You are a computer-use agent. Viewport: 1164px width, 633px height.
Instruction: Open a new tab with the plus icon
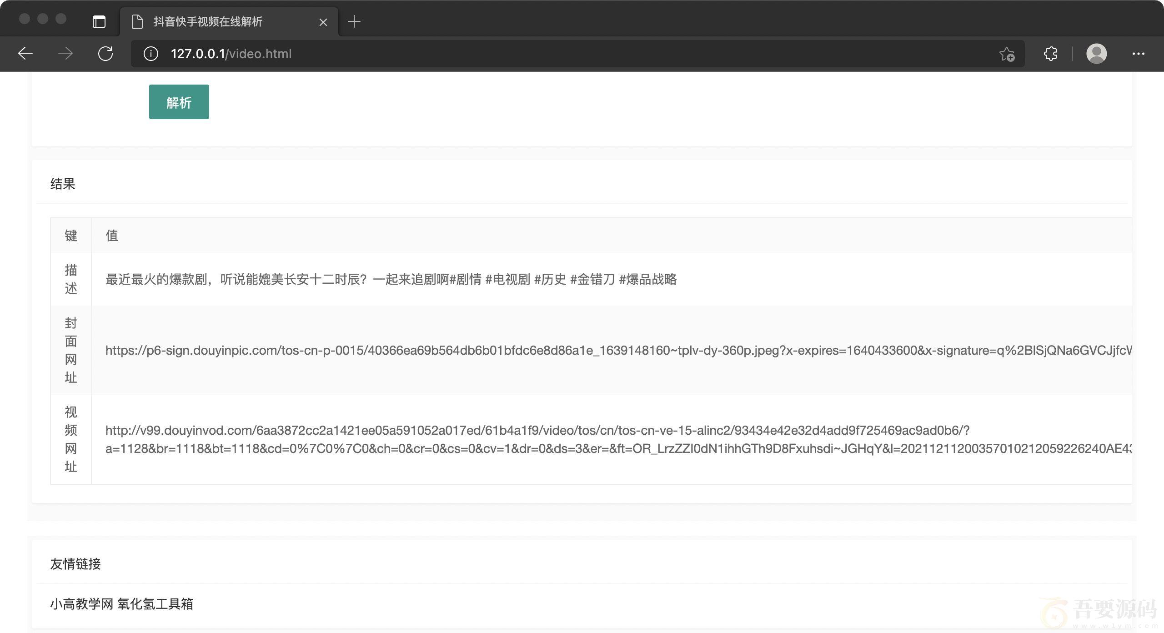tap(354, 21)
